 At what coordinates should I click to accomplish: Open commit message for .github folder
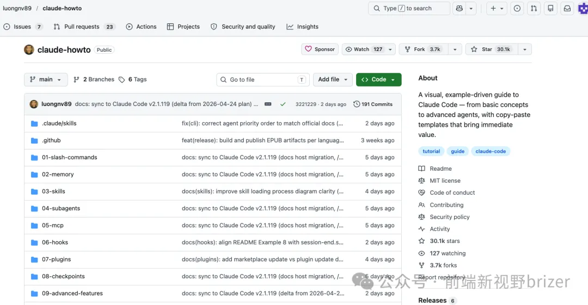(x=262, y=140)
